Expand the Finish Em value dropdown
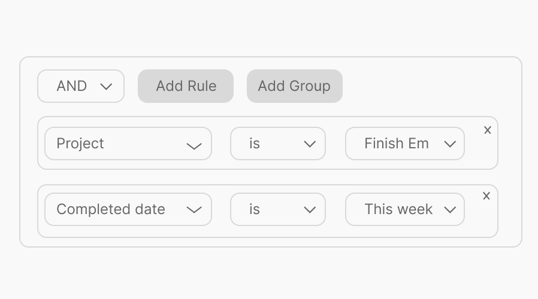 coord(404,144)
